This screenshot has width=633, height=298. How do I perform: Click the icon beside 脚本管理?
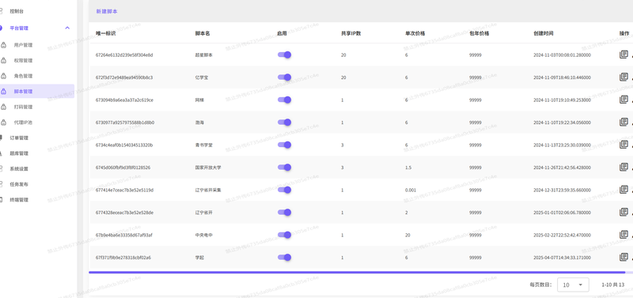3,92
